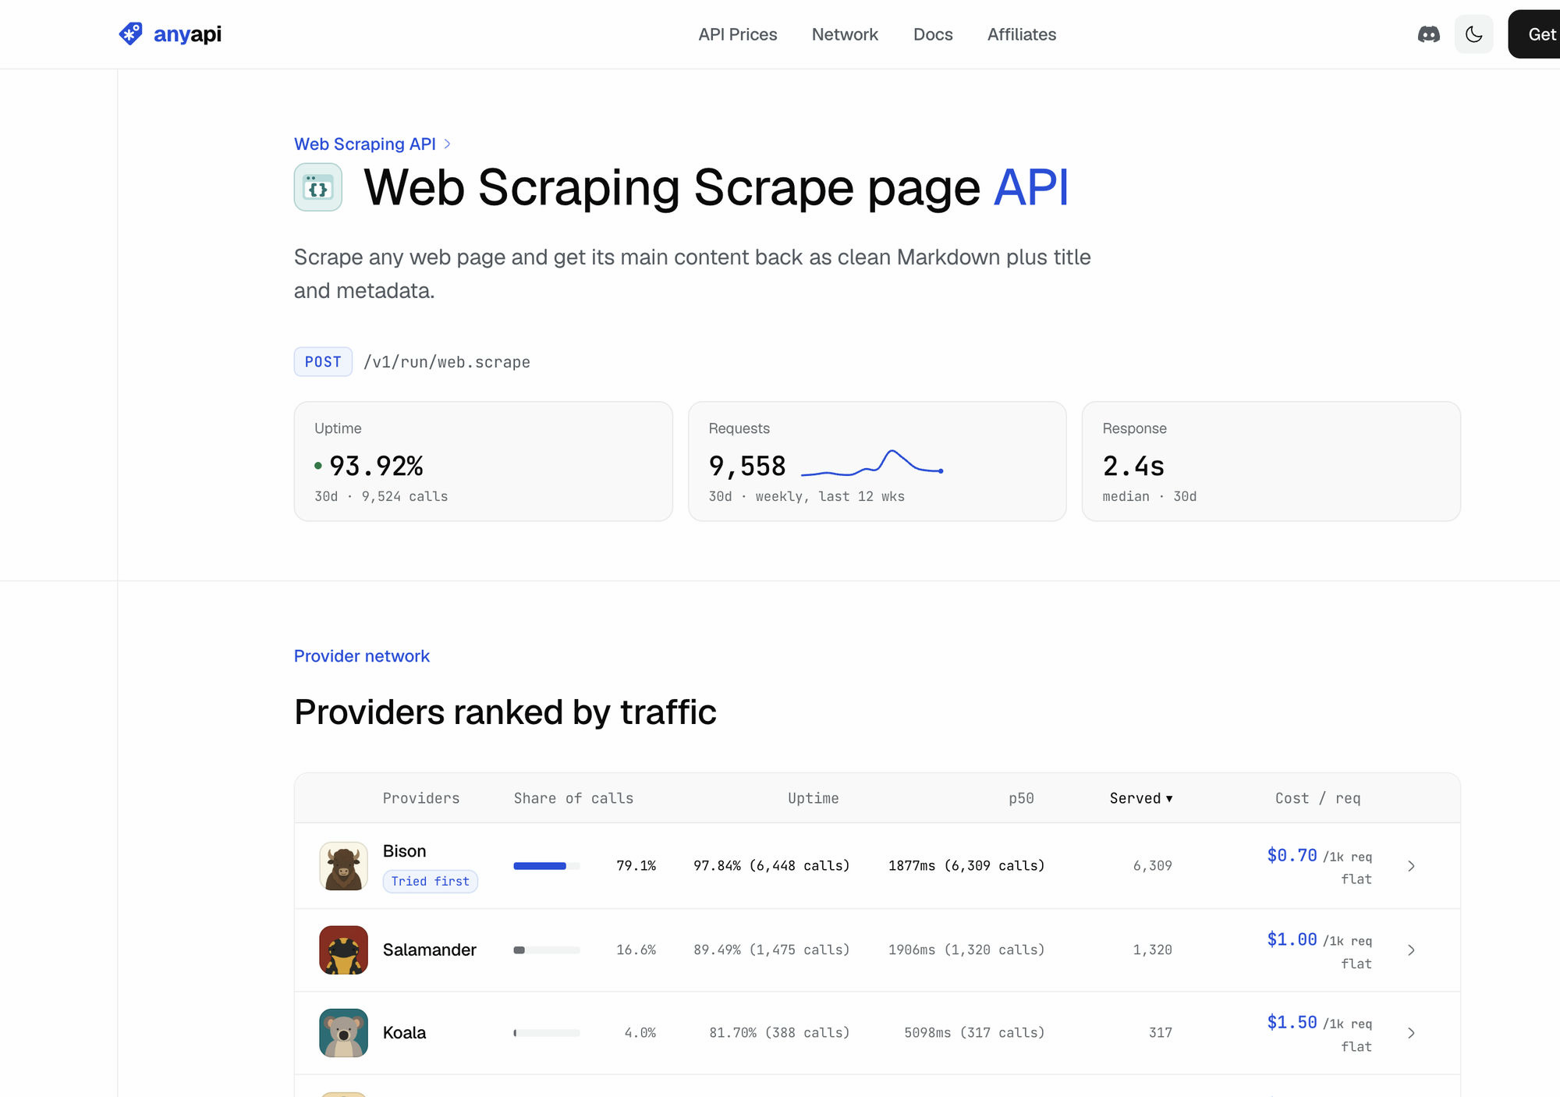Click the 9,558 requests value
This screenshot has width=1560, height=1097.
click(x=746, y=466)
